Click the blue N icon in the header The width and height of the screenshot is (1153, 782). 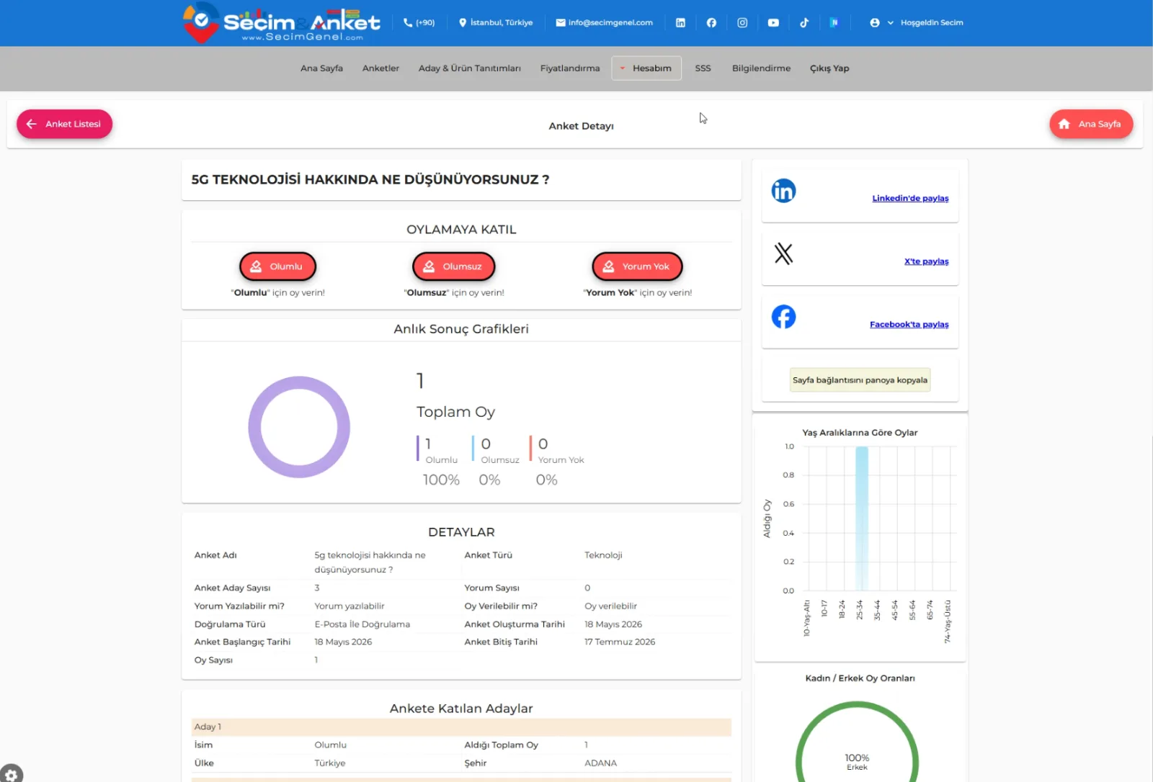[x=834, y=23]
